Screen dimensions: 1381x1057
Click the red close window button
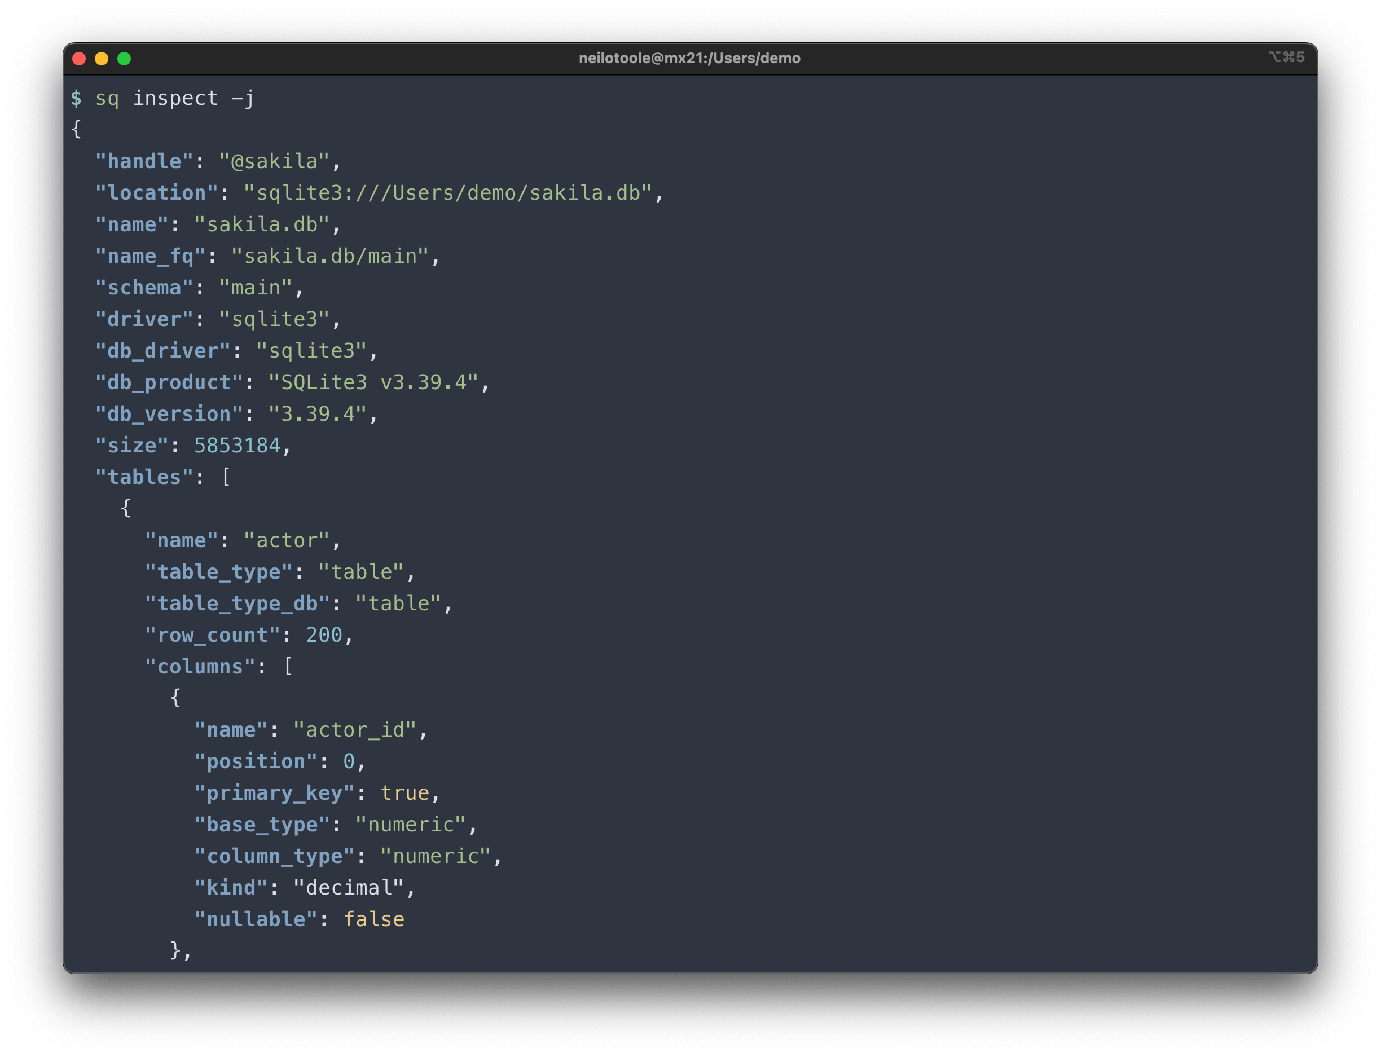click(80, 59)
